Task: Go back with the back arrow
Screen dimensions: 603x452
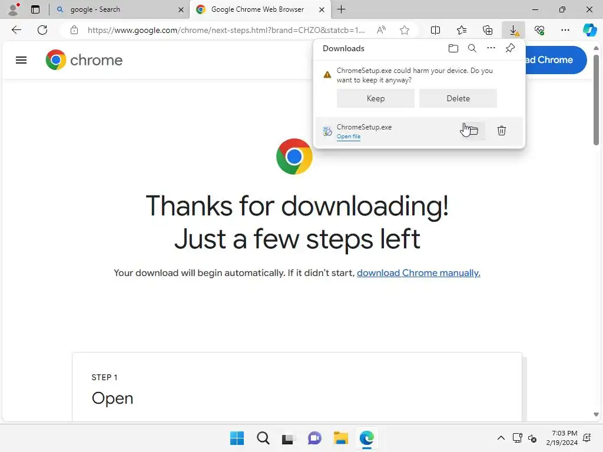Action: [16, 30]
